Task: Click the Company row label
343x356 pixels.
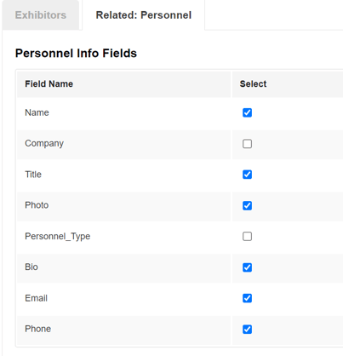Action: [x=44, y=143]
